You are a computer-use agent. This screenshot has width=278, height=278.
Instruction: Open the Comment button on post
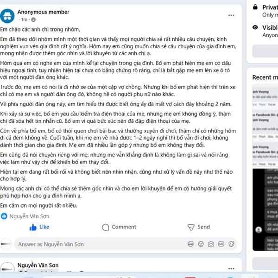tap(119, 227)
